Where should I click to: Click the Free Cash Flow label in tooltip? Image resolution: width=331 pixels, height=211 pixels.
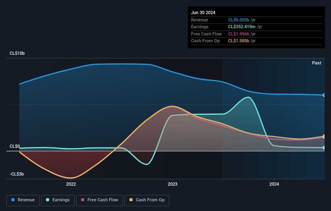pyautogui.click(x=206, y=34)
